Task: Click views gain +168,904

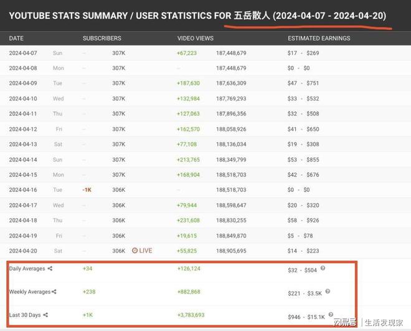Action: pos(188,175)
